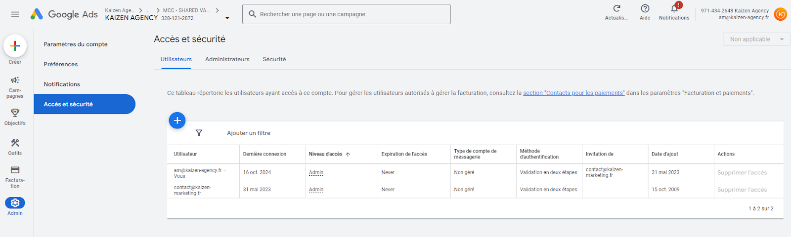Open Objectifs trophy icon
The image size is (791, 237).
pos(15,113)
